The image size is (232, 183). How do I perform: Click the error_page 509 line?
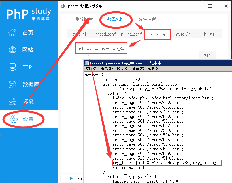tap(148, 154)
